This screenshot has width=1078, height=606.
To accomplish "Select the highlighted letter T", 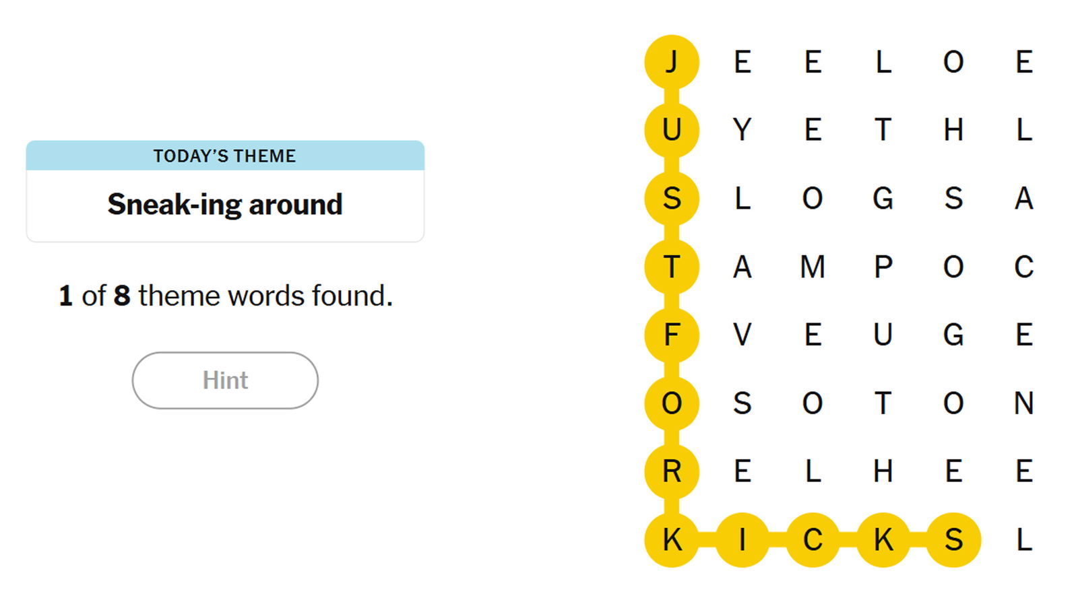I will (x=672, y=267).
